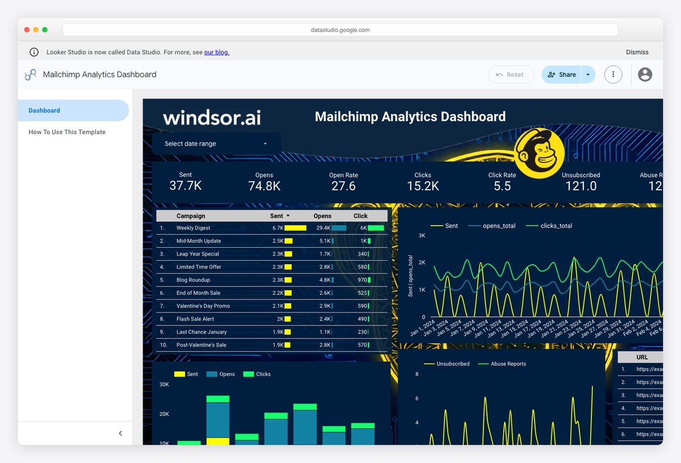Screen dimensions: 681x463
Task: Select the Blog Roundup campaign row
Action: pos(272,280)
